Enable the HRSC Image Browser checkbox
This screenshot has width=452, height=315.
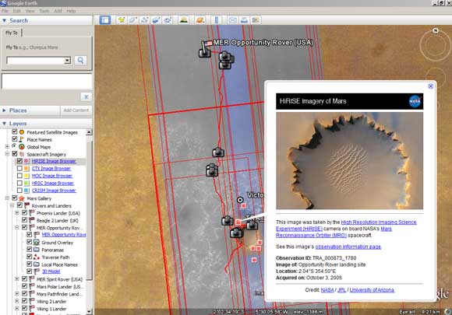click(19, 183)
